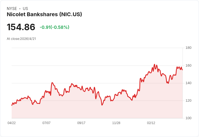The width and height of the screenshot is (199, 137).
Task: Click the rightmost end of the price line
Action: (x=183, y=70)
